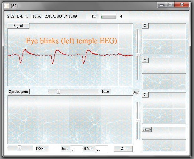Click the Time horizontal slider handle
194x159 pixels.
pyautogui.click(x=59, y=91)
